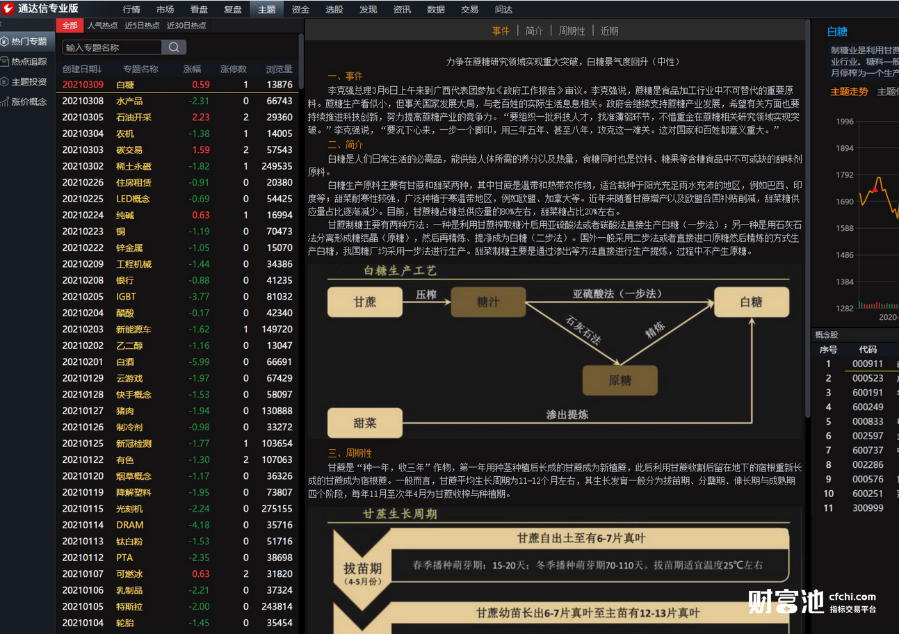Select the 全部 filter tab
The width and height of the screenshot is (899, 634).
point(70,26)
